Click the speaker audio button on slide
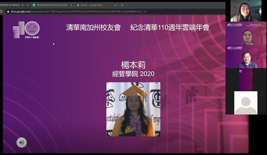Image resolution: width=267 pixels, height=155 pixels. coord(22,142)
